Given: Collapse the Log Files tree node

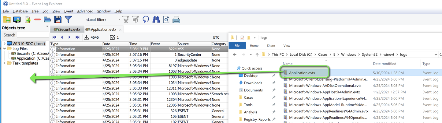Looking at the screenshot, I should click(4, 48).
